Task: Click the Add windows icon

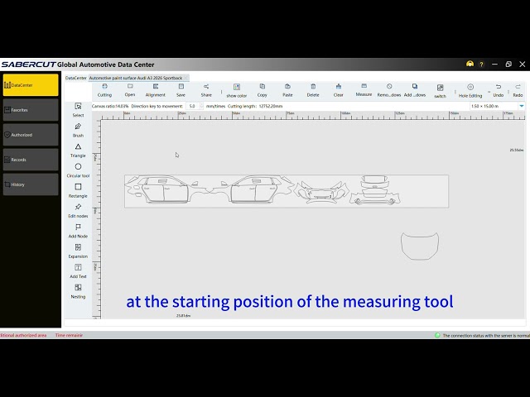Action: [x=415, y=90]
